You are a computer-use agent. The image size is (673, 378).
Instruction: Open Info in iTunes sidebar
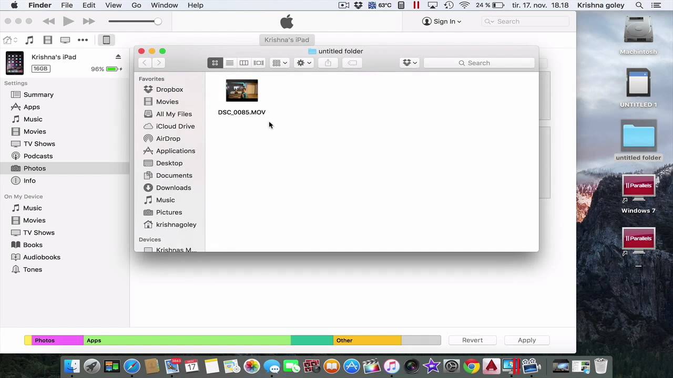coord(29,181)
